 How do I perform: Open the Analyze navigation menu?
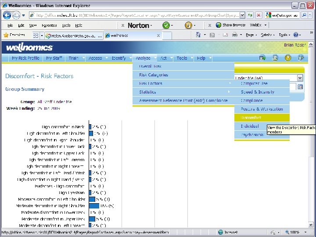click(144, 58)
